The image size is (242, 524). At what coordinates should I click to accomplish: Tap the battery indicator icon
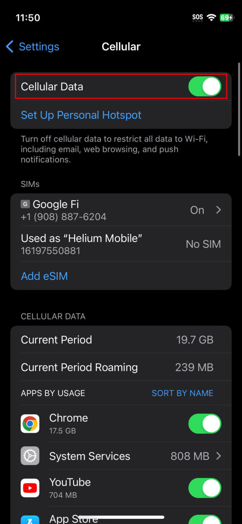[x=226, y=17]
